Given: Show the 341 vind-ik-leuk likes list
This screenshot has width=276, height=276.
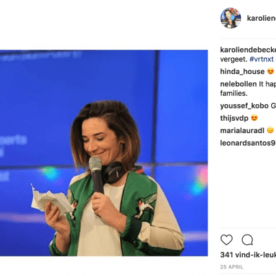Looking at the screenshot, I should pos(248,255).
